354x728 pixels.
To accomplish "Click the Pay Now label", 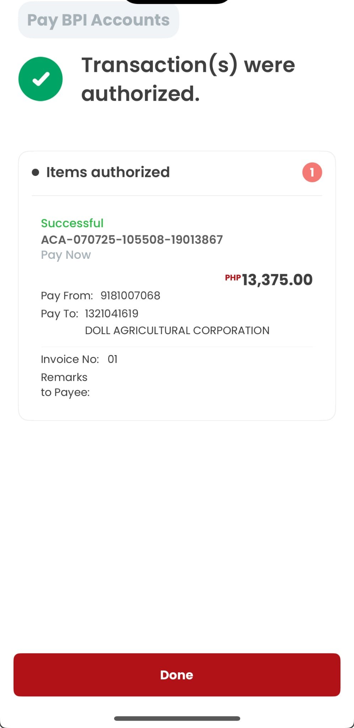I will pos(66,255).
